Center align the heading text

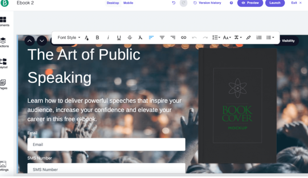coord(162,38)
